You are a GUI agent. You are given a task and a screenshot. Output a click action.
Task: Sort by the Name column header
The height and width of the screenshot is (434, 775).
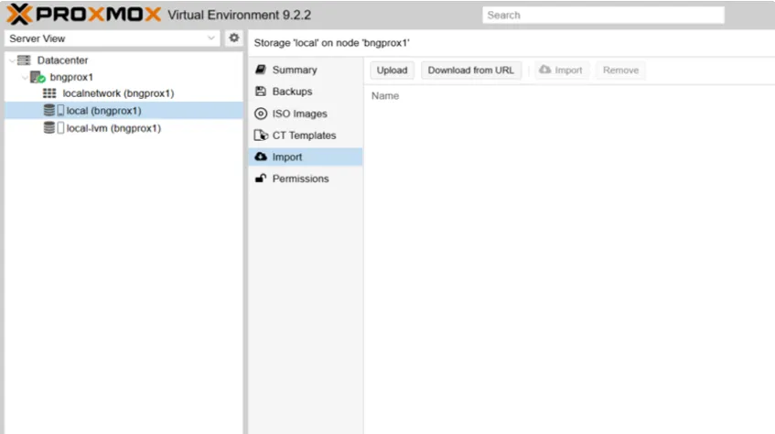tap(385, 96)
